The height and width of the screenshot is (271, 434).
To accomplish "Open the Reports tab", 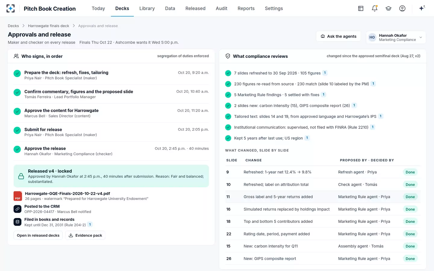I will pos(246,8).
